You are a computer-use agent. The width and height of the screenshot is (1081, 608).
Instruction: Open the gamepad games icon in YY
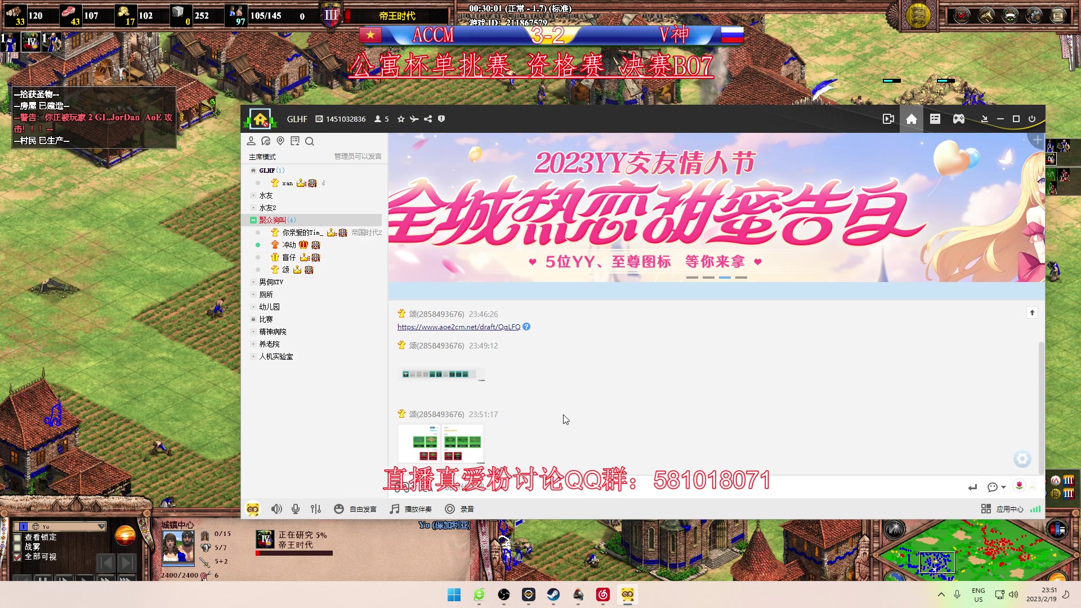click(x=959, y=119)
